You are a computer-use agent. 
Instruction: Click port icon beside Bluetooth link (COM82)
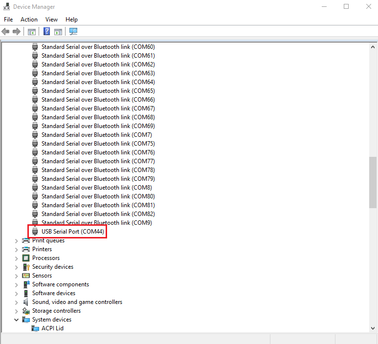35,214
